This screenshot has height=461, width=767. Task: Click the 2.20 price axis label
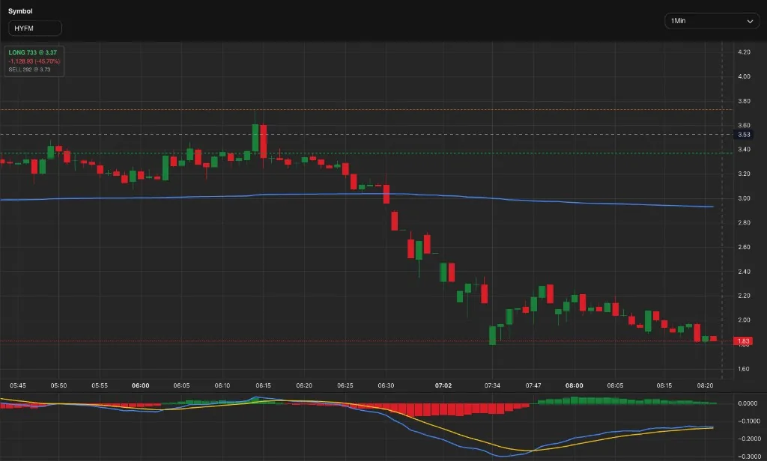[x=744, y=296]
